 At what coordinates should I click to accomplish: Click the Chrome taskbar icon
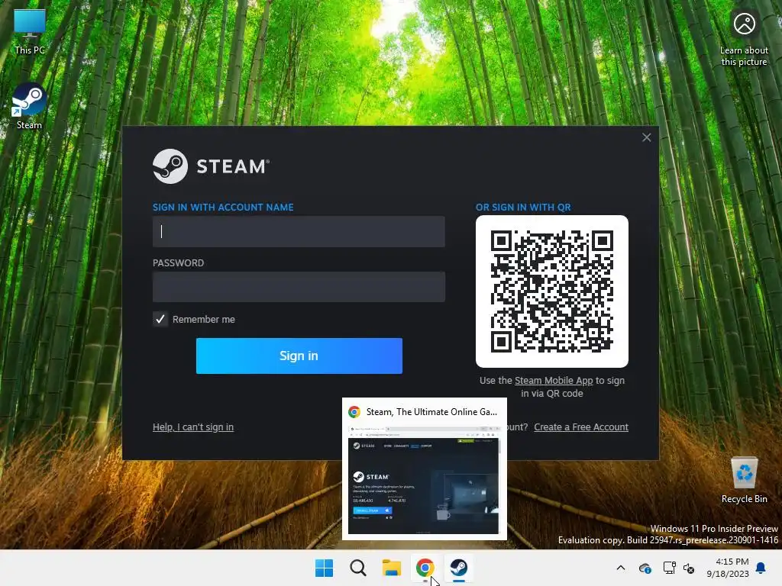(x=425, y=568)
